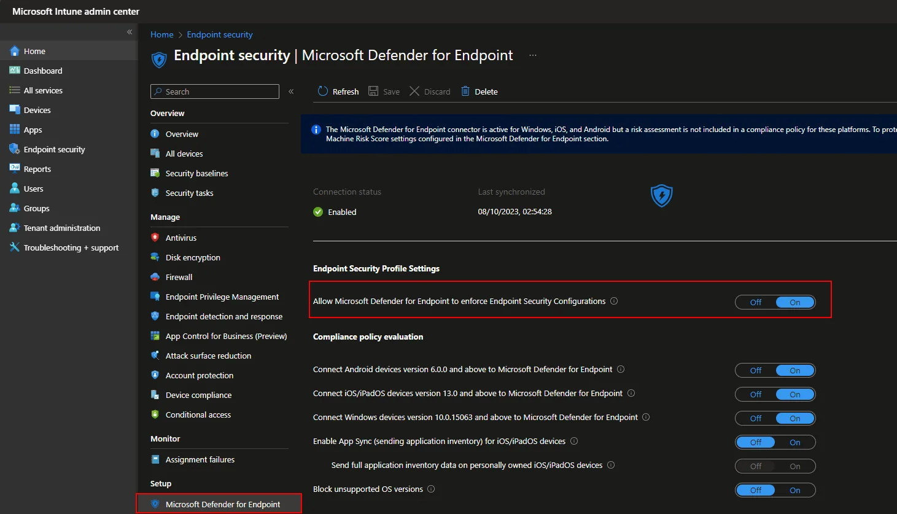Click the info icon next to Enable App Sync
The width and height of the screenshot is (897, 514).
pyautogui.click(x=574, y=441)
